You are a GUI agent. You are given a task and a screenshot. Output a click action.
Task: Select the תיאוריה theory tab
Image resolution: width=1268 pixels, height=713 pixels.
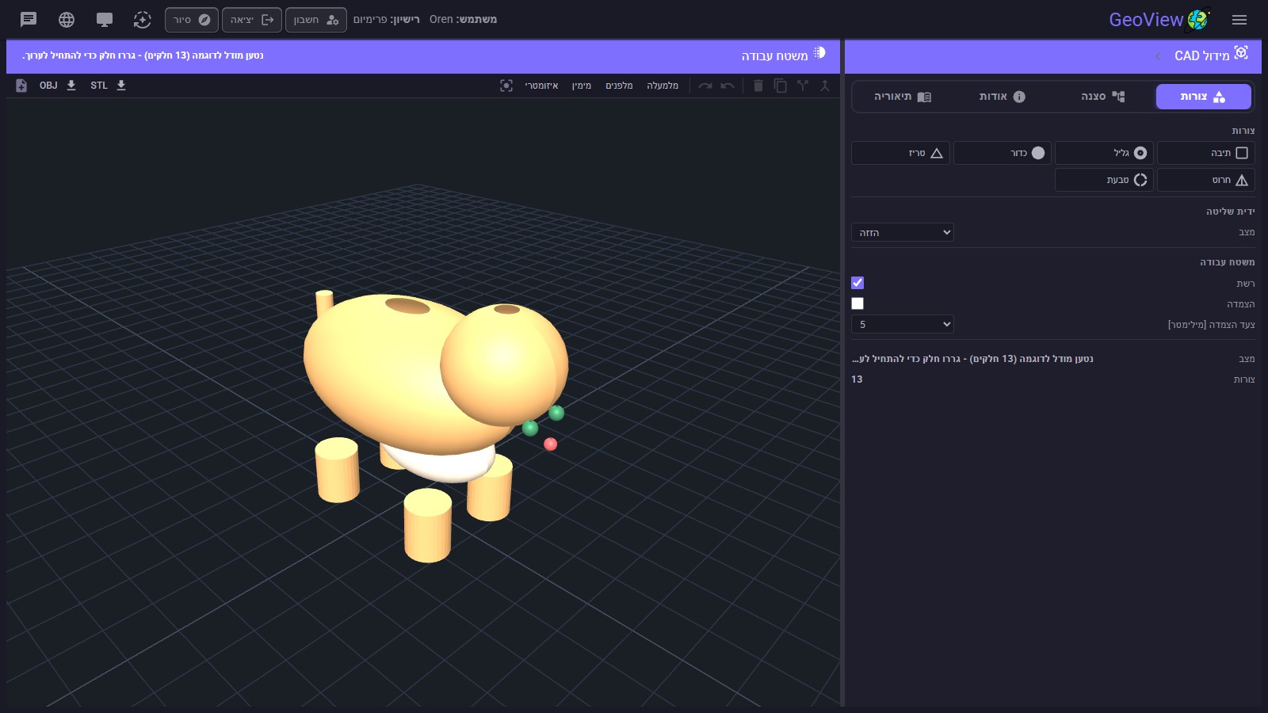[903, 97]
